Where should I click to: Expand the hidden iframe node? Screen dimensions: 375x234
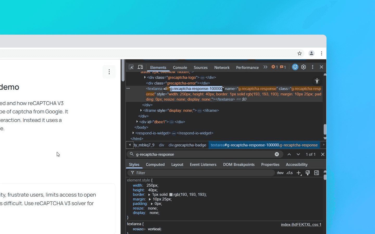click(x=141, y=110)
